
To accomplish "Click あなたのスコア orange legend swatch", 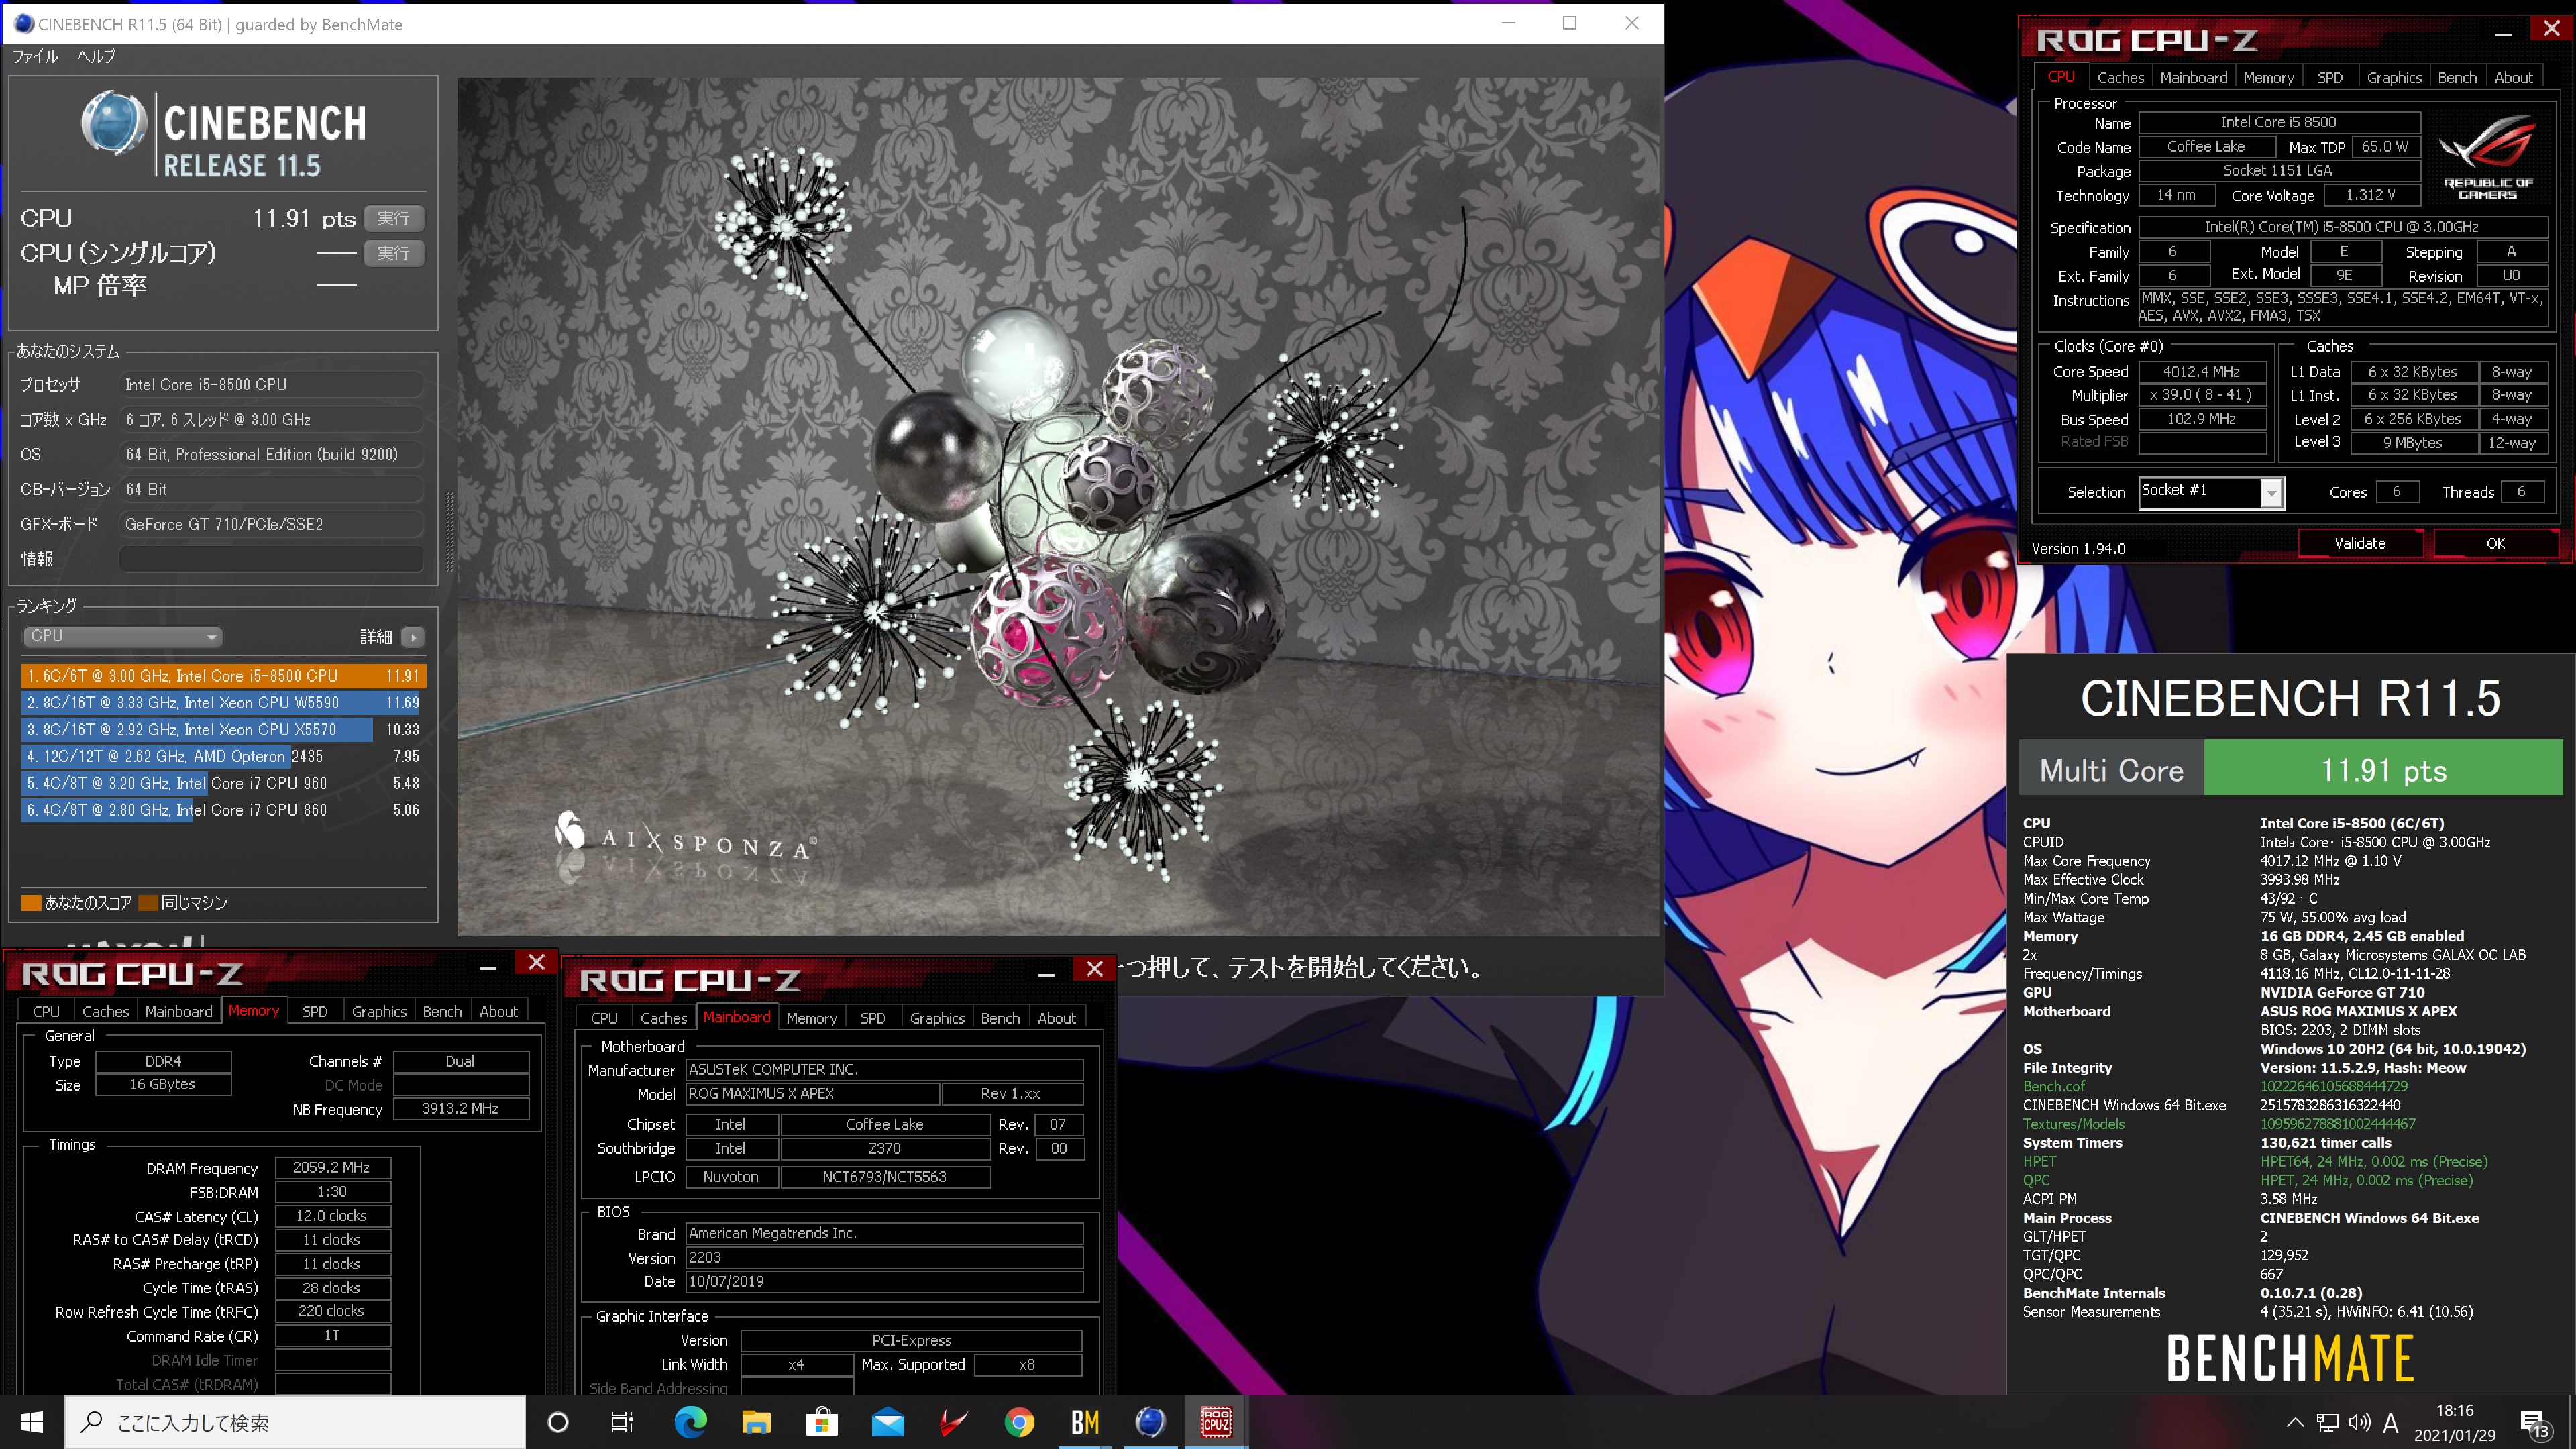I will pyautogui.click(x=31, y=903).
